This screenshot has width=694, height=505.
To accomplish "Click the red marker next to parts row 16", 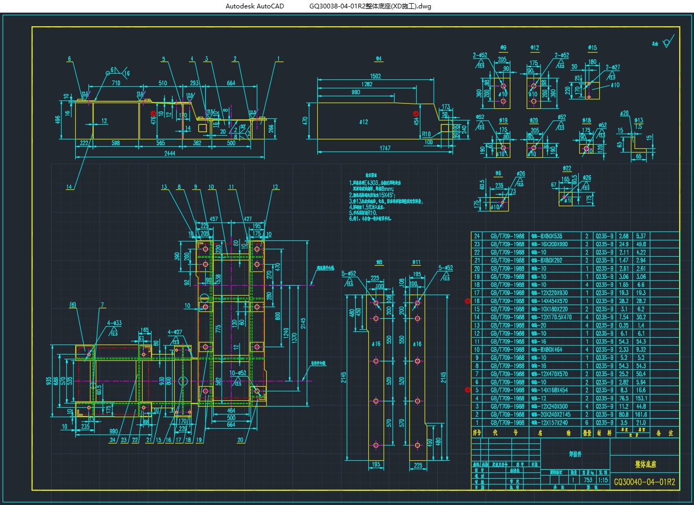I will click(x=468, y=301).
